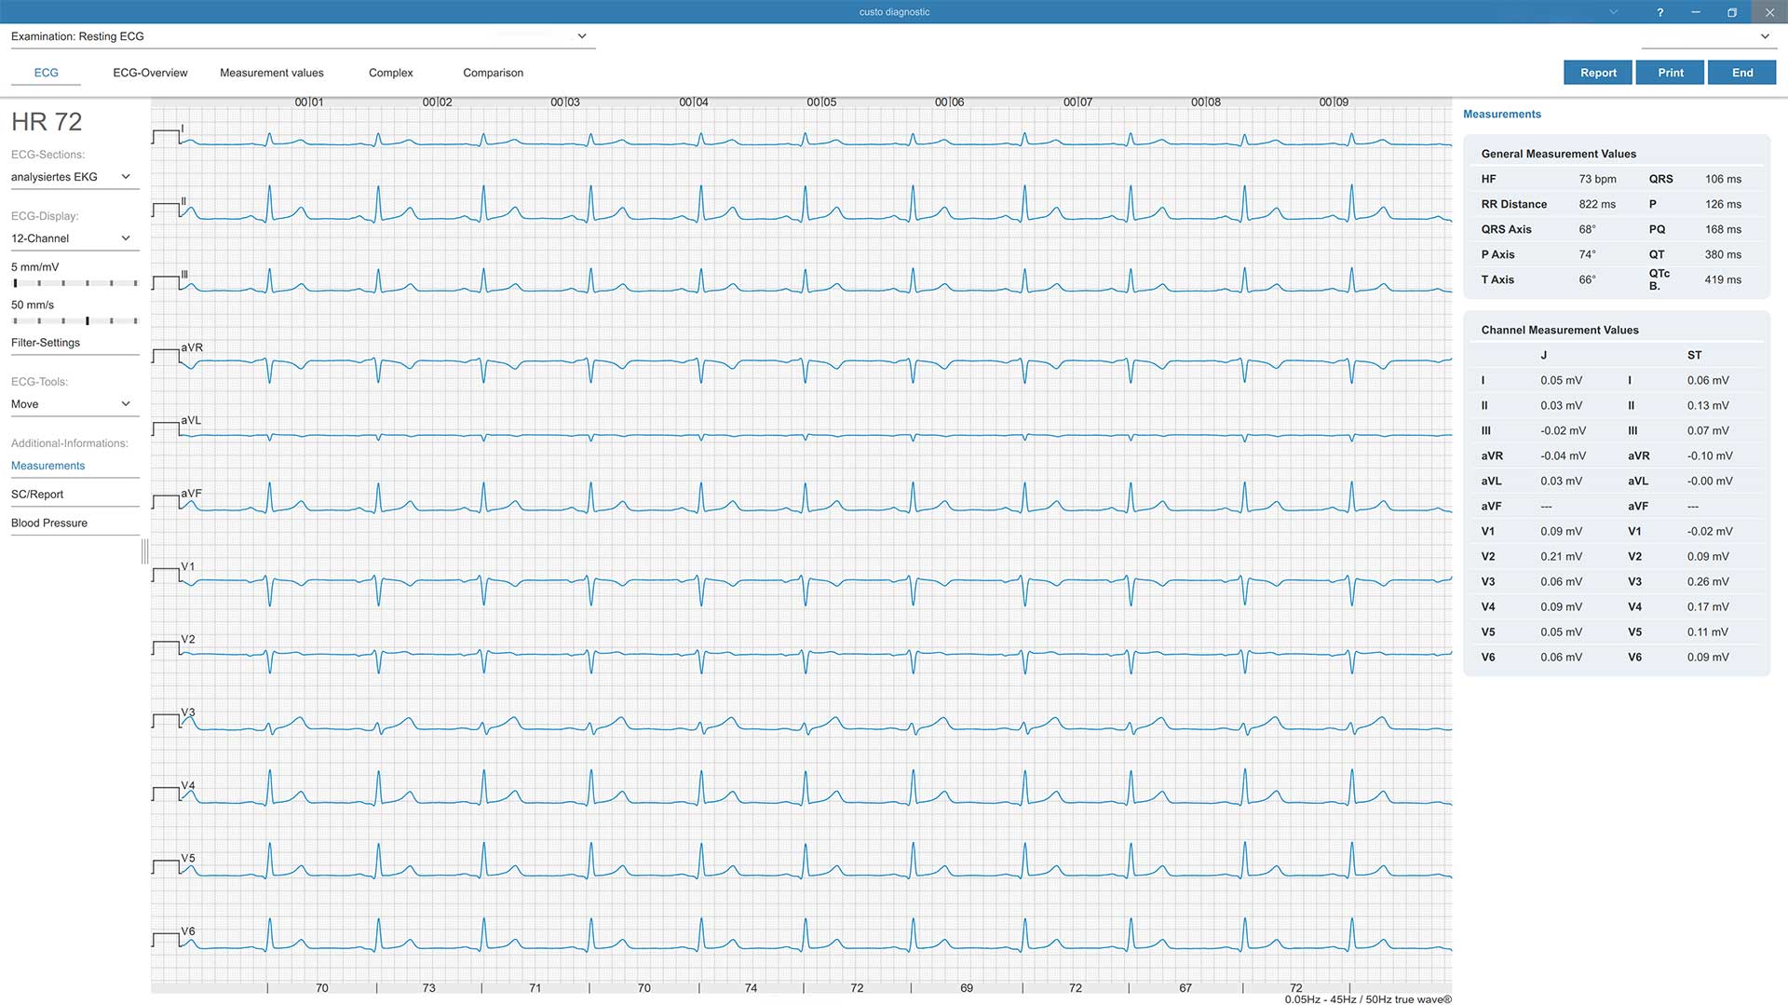Select the lead II ST value 0.13 mV

point(1708,405)
